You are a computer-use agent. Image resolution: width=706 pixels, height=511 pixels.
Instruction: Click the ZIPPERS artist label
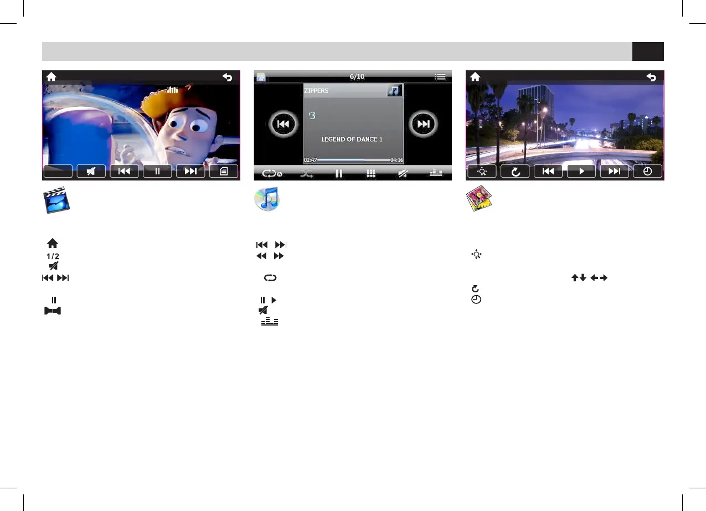(x=316, y=90)
